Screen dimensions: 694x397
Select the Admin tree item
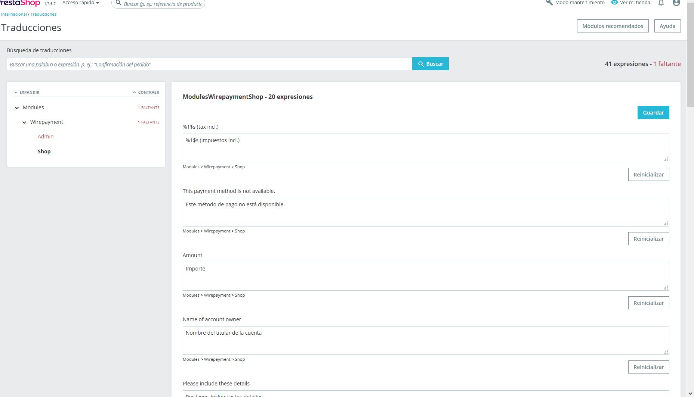click(x=46, y=137)
